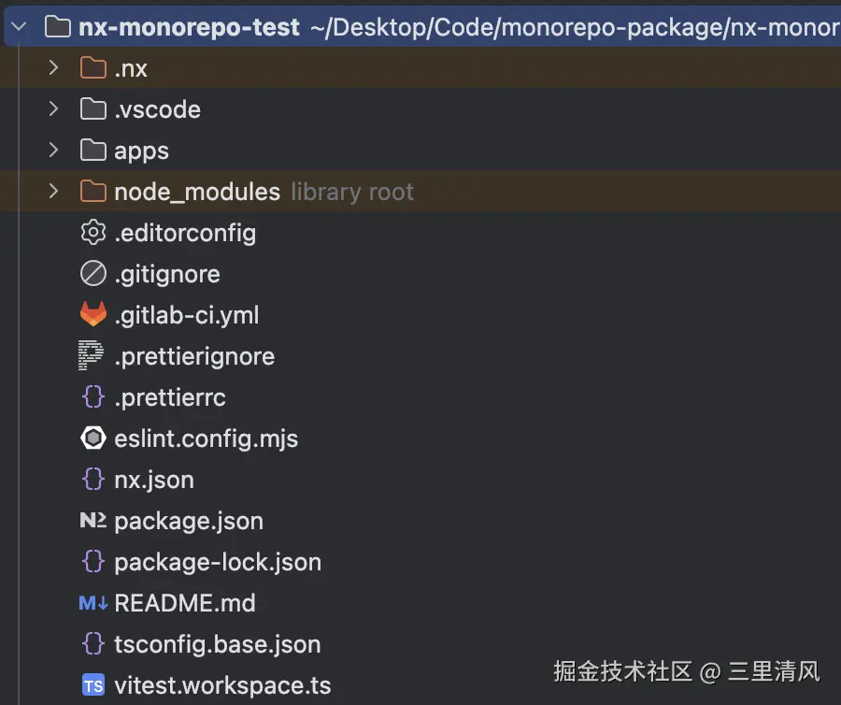Select the .nx folder name
The height and width of the screenshot is (705, 841).
pos(131,68)
